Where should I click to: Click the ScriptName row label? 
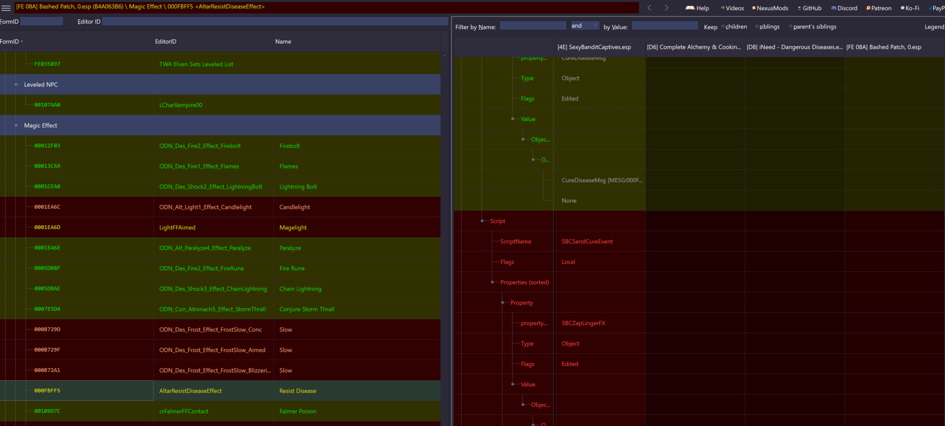pos(516,242)
